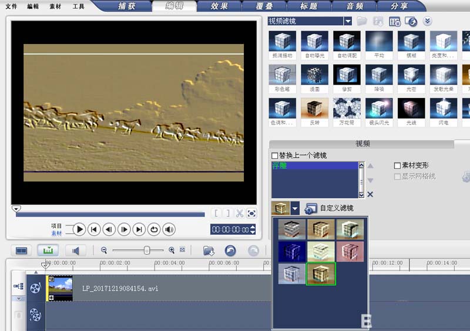
Task: Open the 视频滤镜 library dropdown
Action: (x=348, y=21)
